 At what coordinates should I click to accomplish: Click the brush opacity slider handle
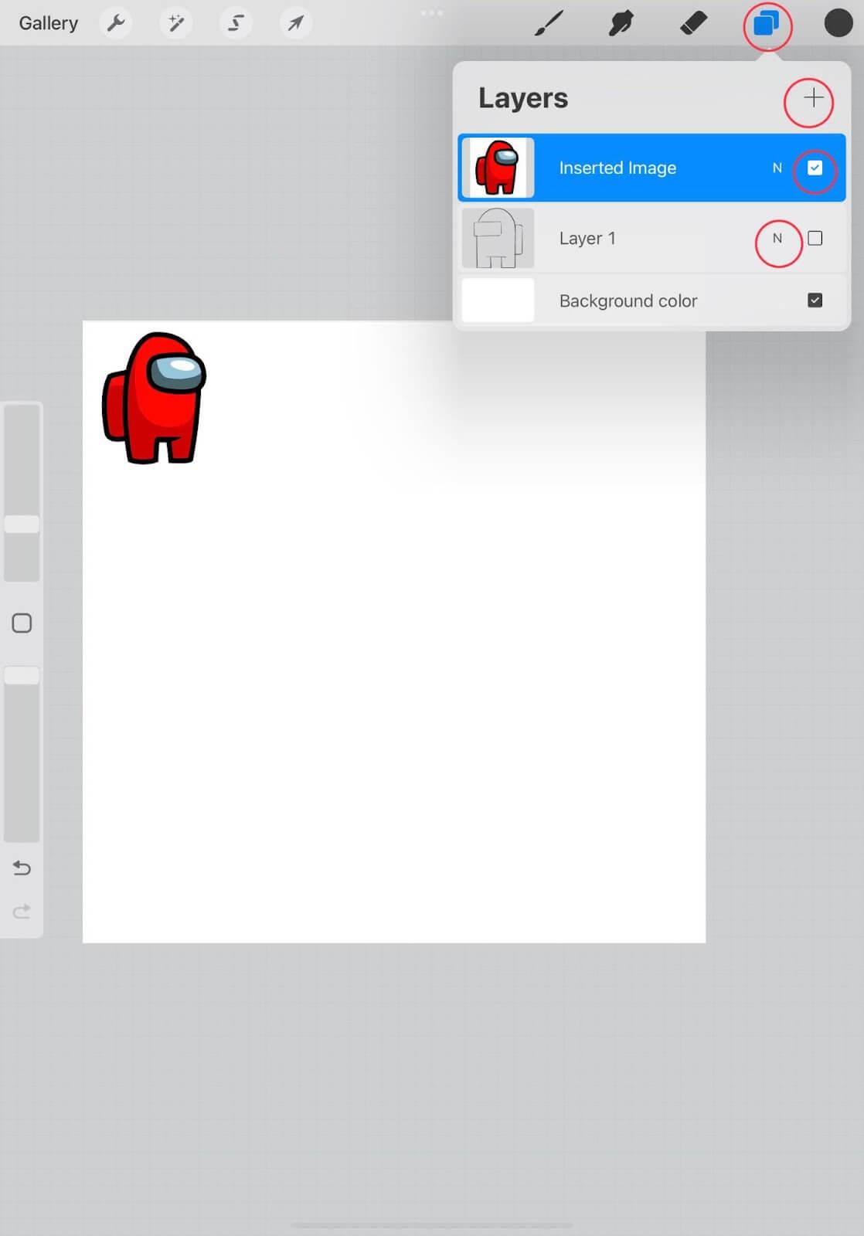tap(22, 675)
